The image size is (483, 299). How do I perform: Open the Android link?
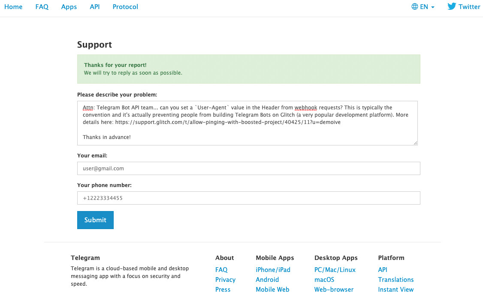(x=267, y=280)
